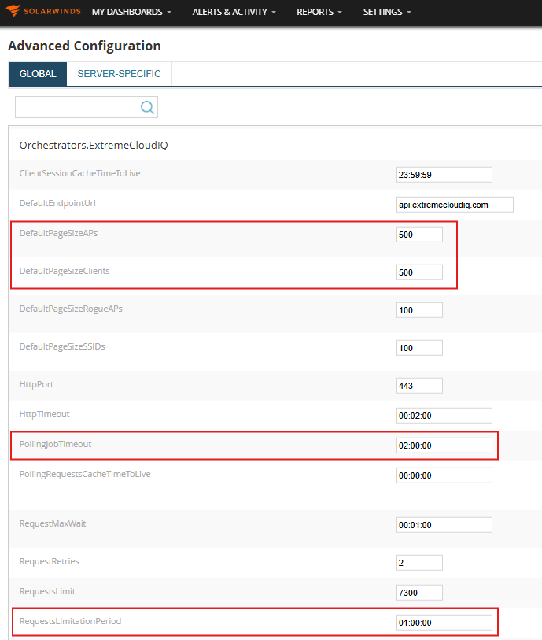
Task: Click the PollingJobTimeout value field
Action: pos(444,446)
